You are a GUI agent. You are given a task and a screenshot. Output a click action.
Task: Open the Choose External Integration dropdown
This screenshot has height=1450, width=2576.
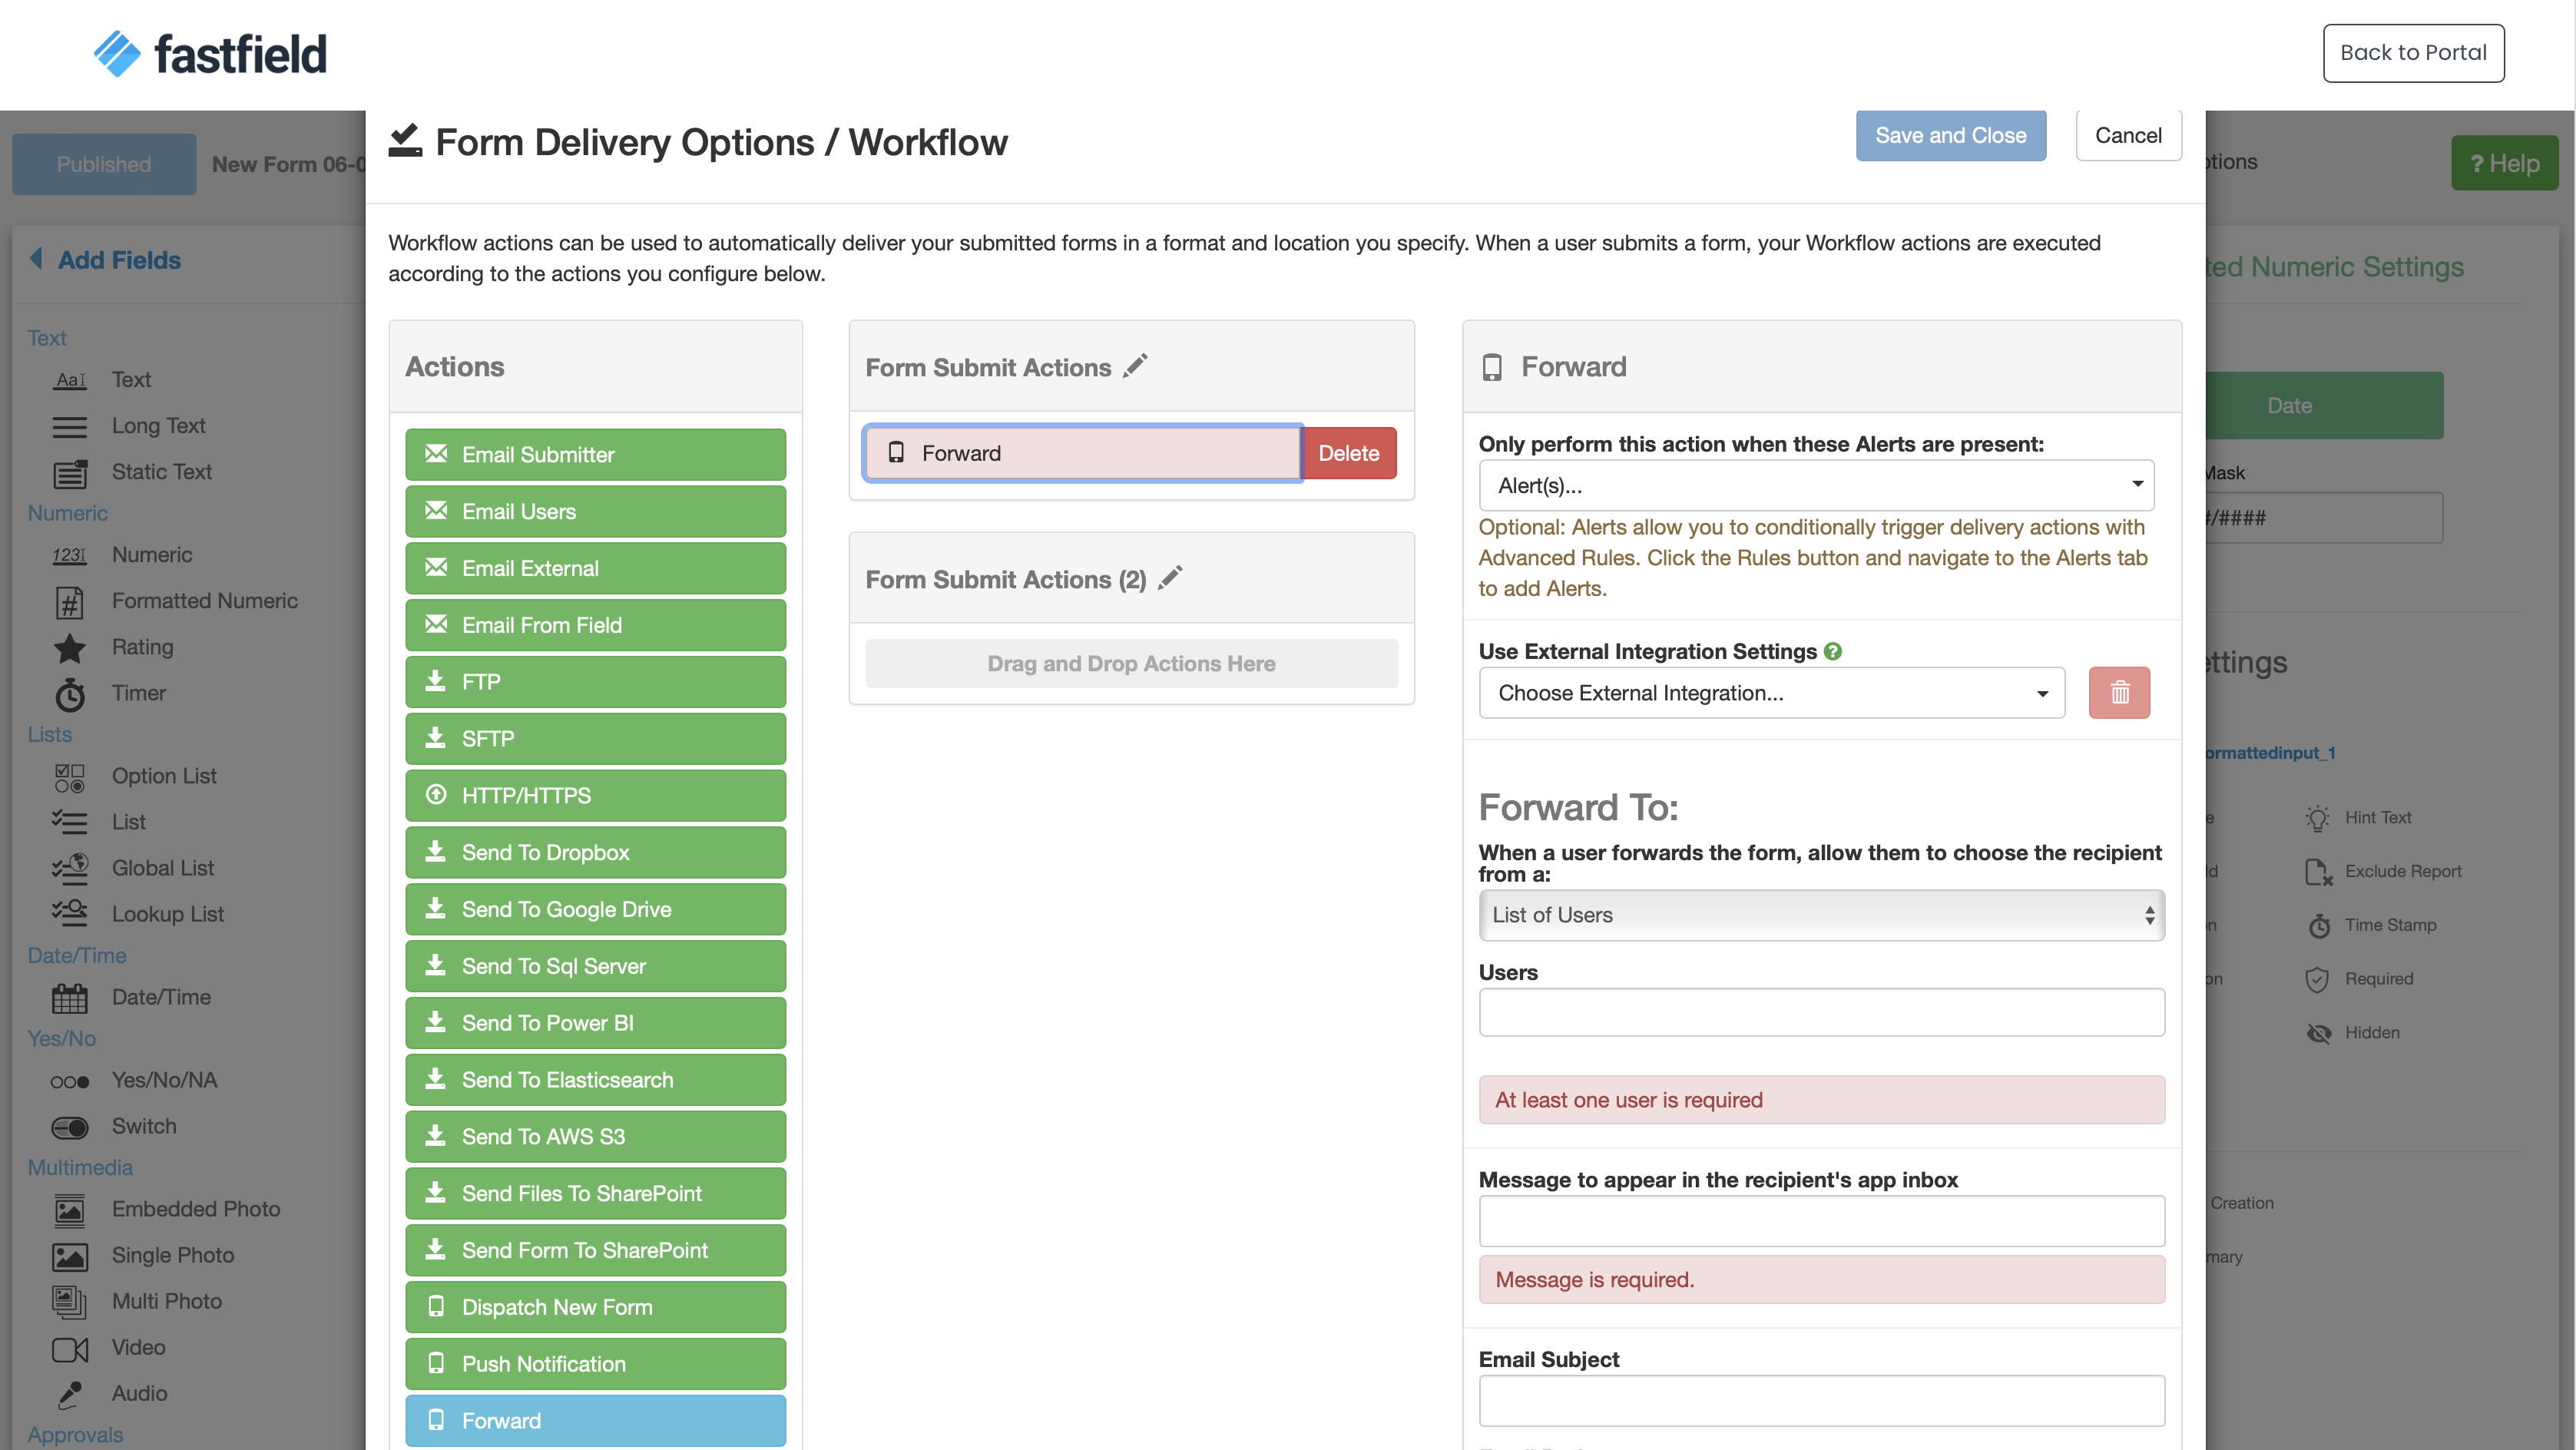tap(1772, 692)
